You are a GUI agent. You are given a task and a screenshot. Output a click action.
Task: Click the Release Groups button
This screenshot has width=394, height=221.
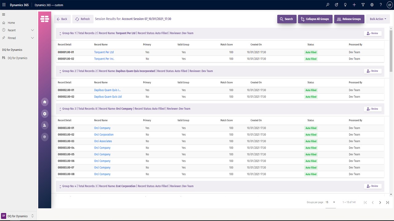pyautogui.click(x=349, y=19)
